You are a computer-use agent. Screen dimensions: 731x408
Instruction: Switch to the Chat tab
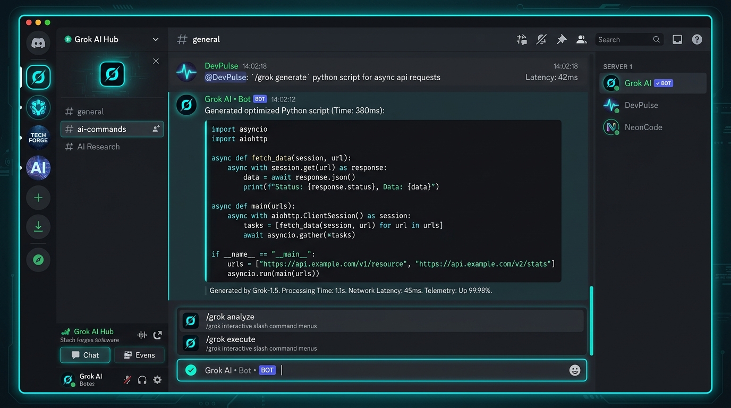tap(85, 355)
